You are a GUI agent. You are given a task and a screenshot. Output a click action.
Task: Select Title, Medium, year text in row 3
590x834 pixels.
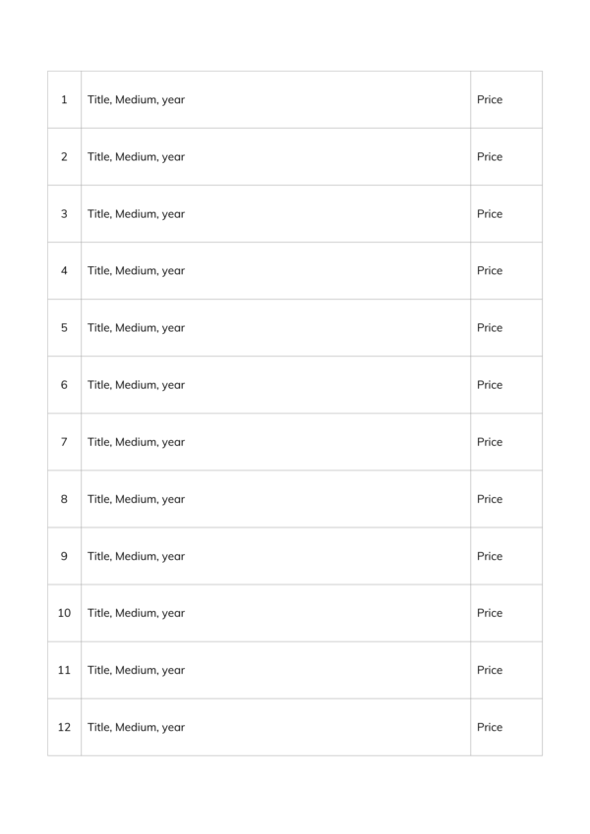pos(136,214)
